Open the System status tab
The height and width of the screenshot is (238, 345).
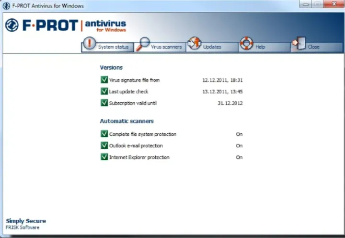click(113, 47)
